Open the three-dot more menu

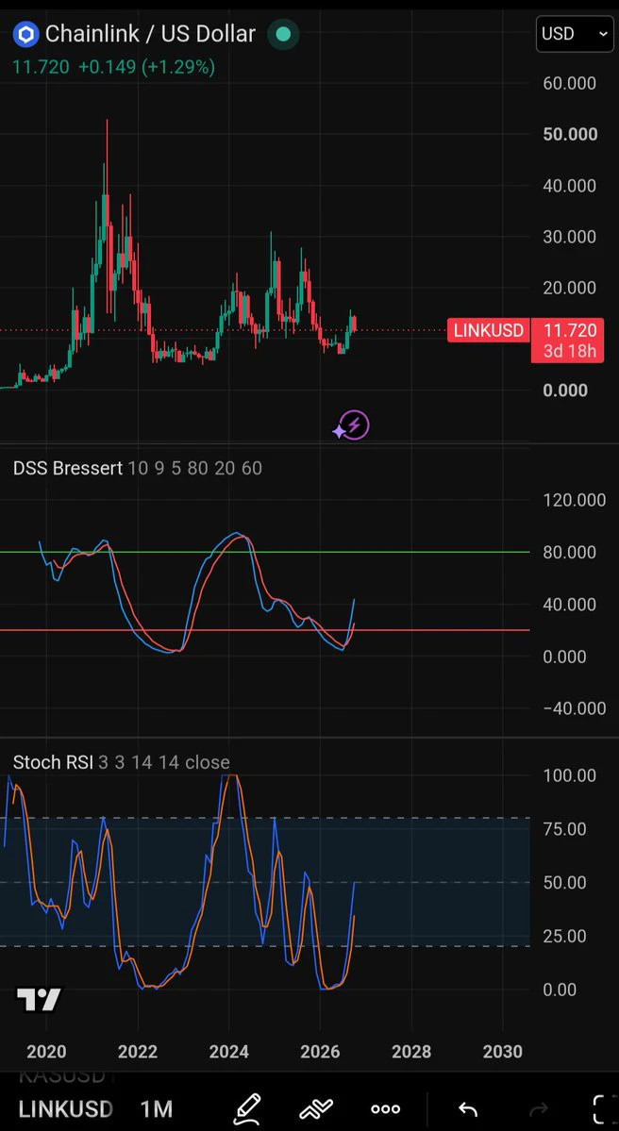[x=385, y=1109]
